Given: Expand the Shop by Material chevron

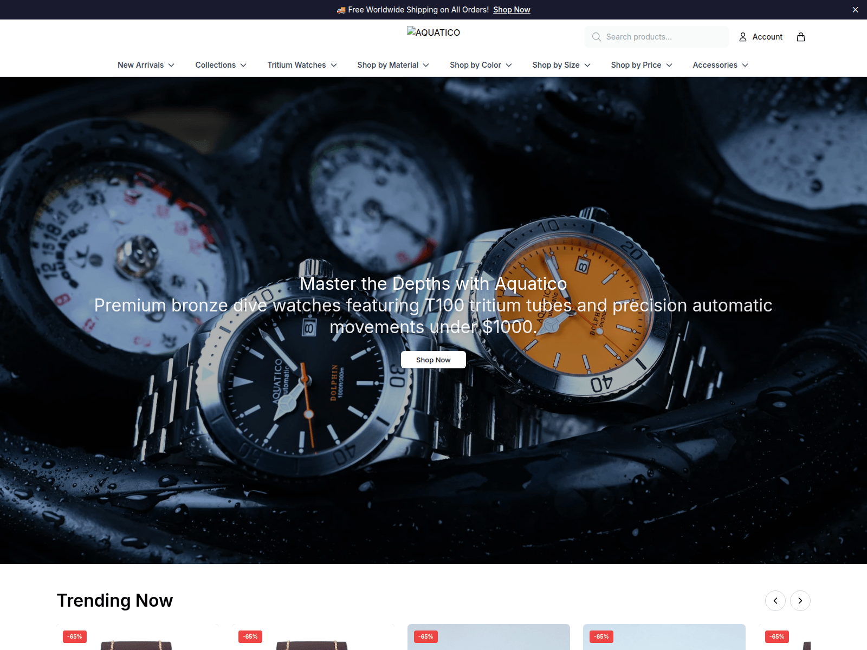Looking at the screenshot, I should click(426, 65).
